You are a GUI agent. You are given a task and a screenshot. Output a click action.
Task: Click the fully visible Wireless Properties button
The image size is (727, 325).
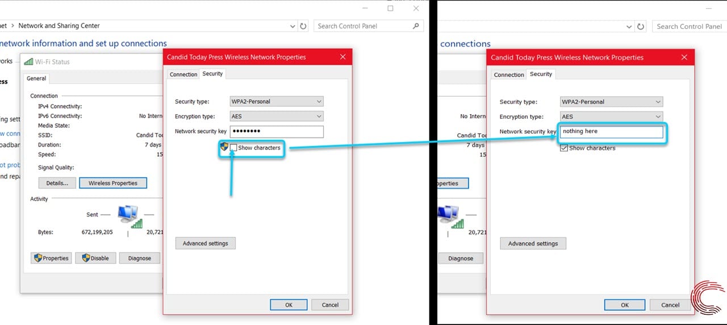tap(113, 183)
